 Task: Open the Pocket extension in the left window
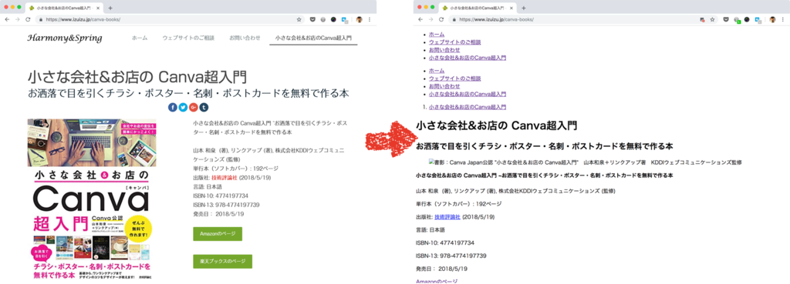[x=312, y=19]
